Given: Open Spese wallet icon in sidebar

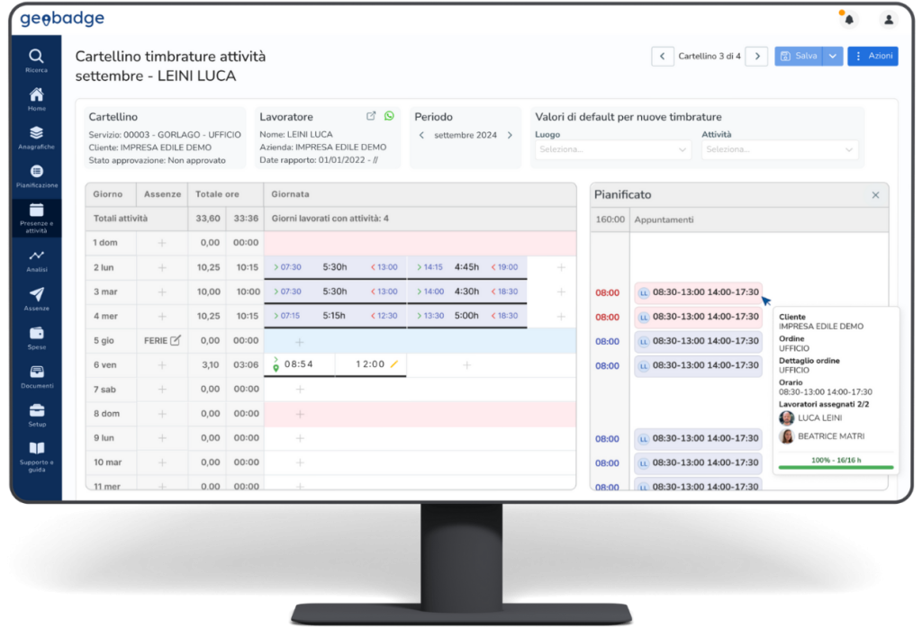Looking at the screenshot, I should click(x=36, y=333).
